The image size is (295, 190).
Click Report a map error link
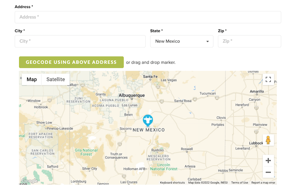(263, 183)
